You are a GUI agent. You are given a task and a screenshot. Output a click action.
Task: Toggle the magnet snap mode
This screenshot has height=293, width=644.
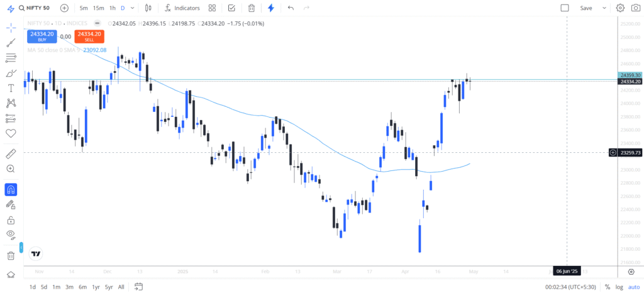[x=11, y=190]
